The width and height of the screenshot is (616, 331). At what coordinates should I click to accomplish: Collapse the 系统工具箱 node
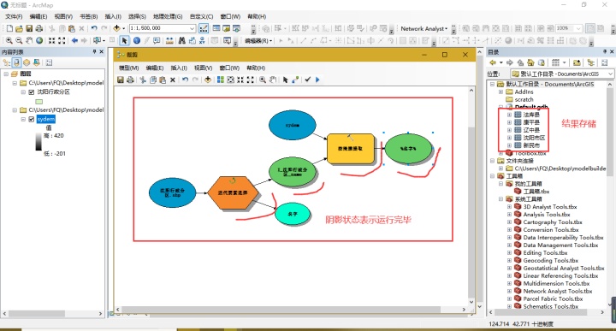point(500,199)
